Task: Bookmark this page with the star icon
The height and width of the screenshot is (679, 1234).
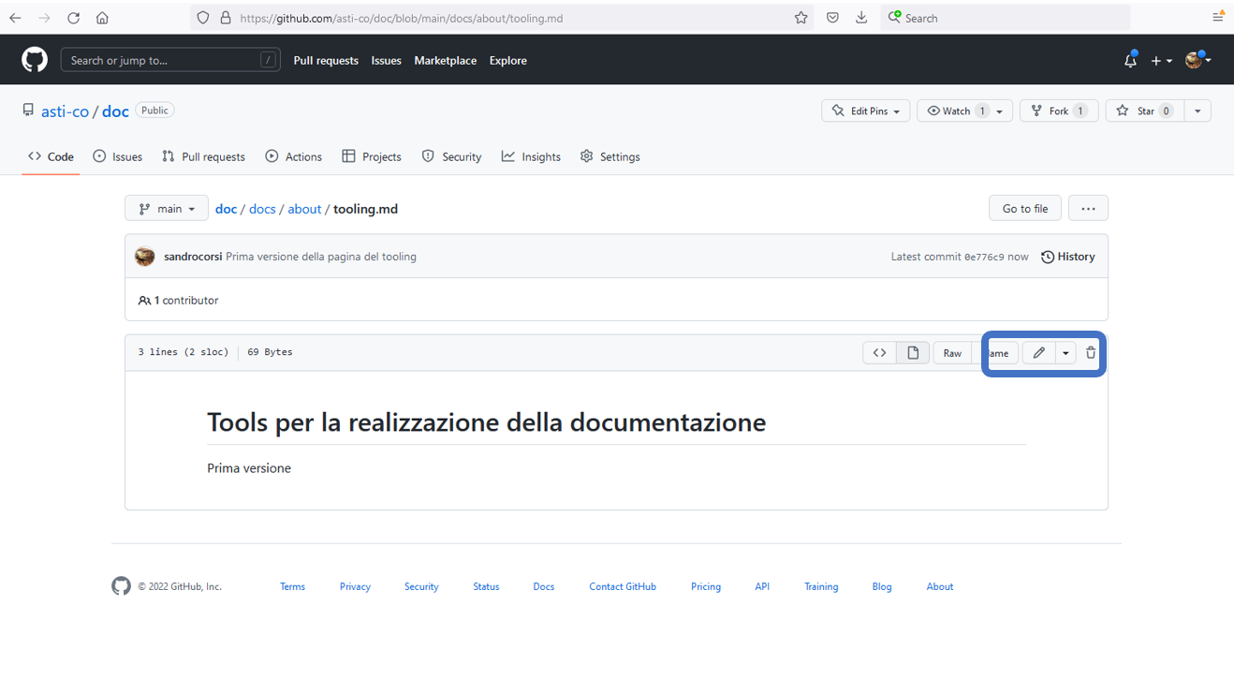Action: coord(801,18)
